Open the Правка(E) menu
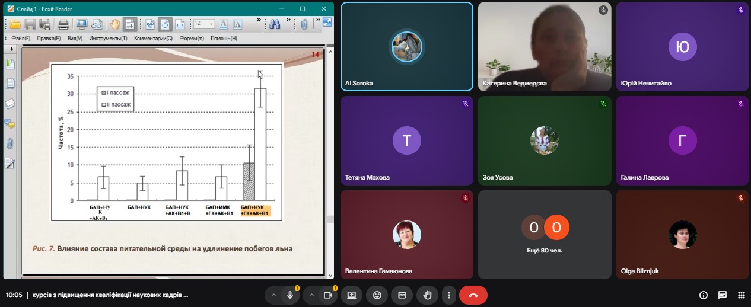 coord(49,39)
